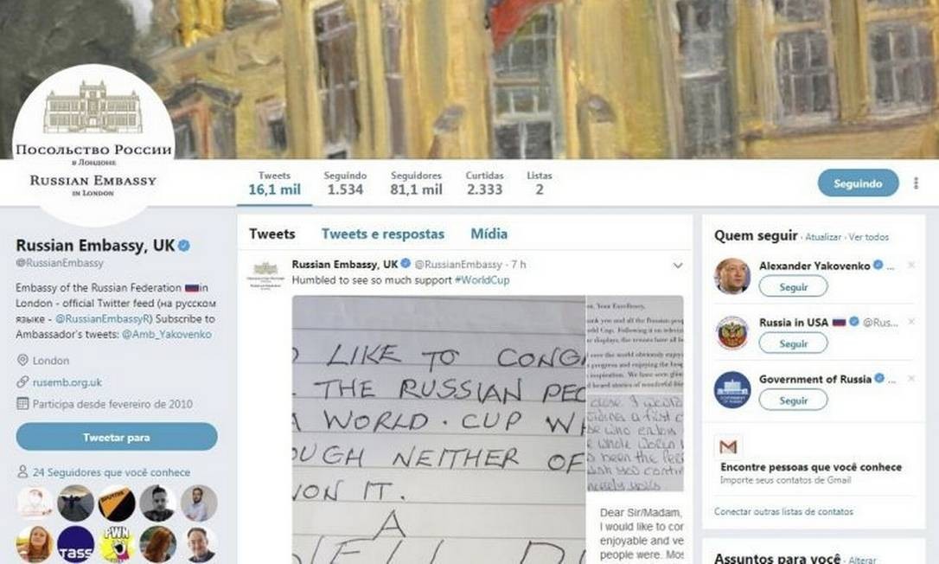The image size is (939, 564).
Task: Follow Government of Russia account
Action: (x=793, y=401)
